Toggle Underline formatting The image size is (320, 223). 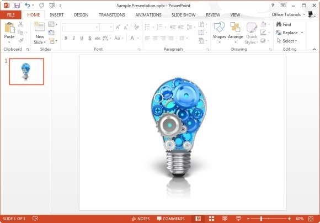click(82, 38)
